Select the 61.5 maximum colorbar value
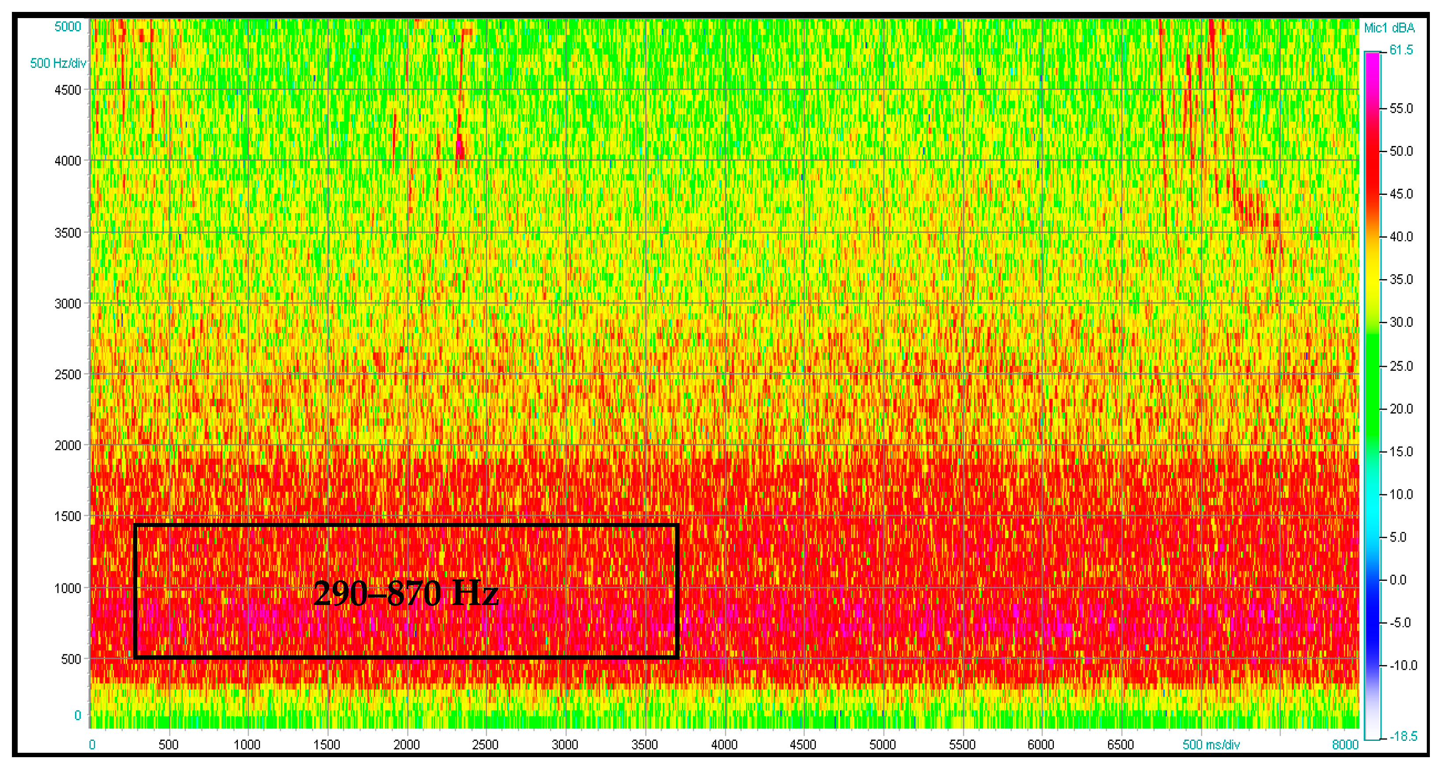Image resolution: width=1444 pixels, height=766 pixels. tap(1401, 50)
